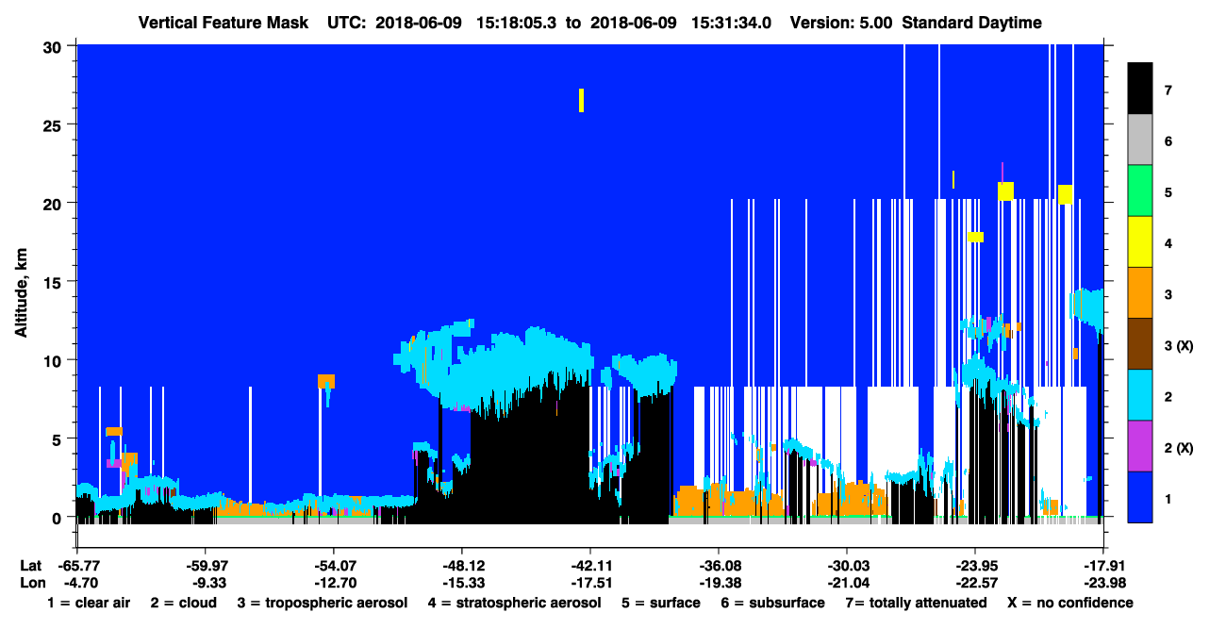The height and width of the screenshot is (629, 1226).
Task: Click the y-axis tick label 20
Action: click(x=54, y=203)
